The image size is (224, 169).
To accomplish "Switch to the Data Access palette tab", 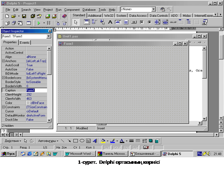I will [138, 16].
